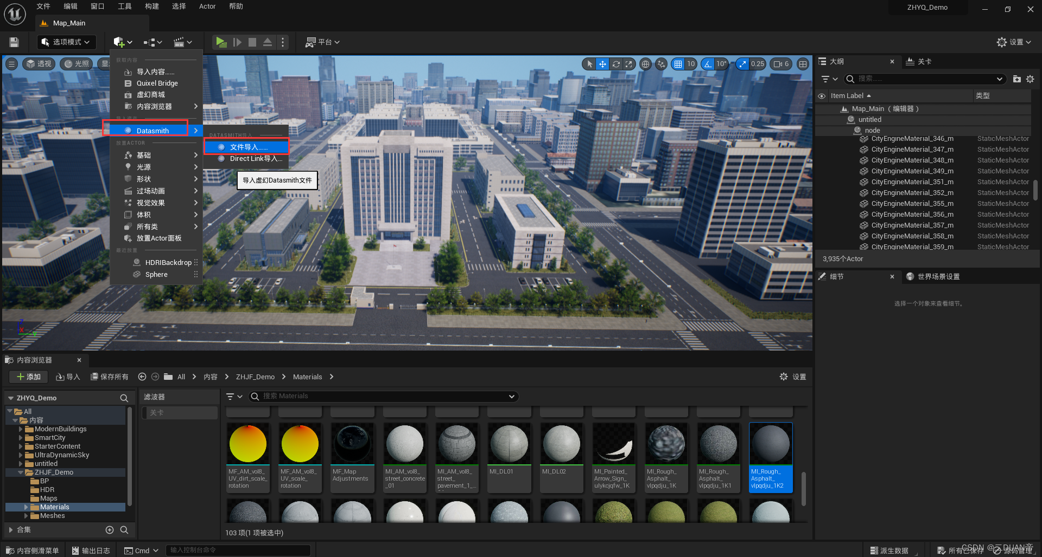Click the Stop playback square icon

point(252,42)
